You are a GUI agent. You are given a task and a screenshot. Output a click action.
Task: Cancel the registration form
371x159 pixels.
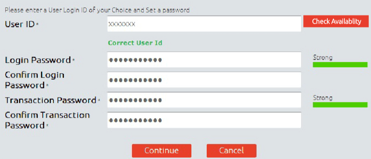[x=232, y=151]
